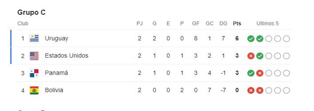
Task: Click Estados Unidos' red loss icon
Action: 251,56
